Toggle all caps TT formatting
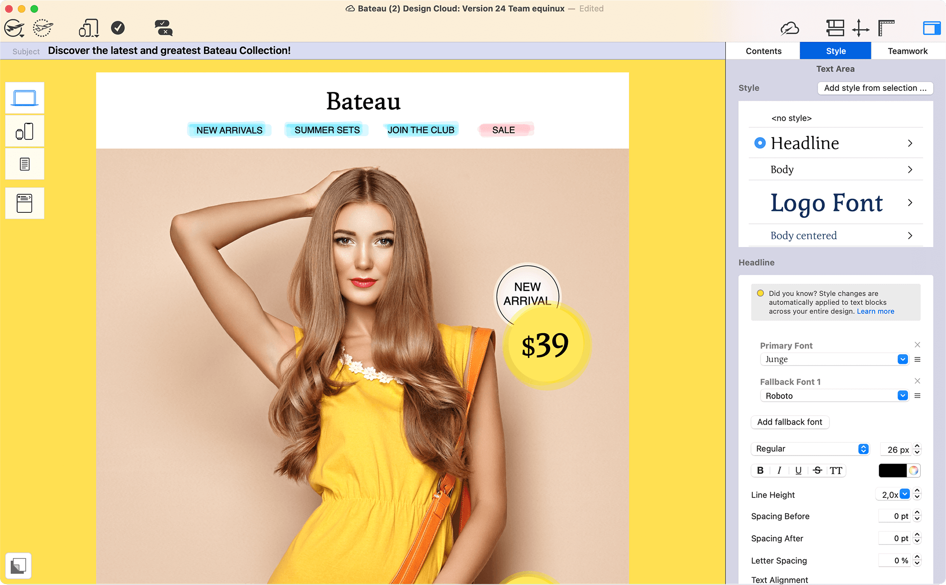The image size is (946, 585). click(836, 470)
